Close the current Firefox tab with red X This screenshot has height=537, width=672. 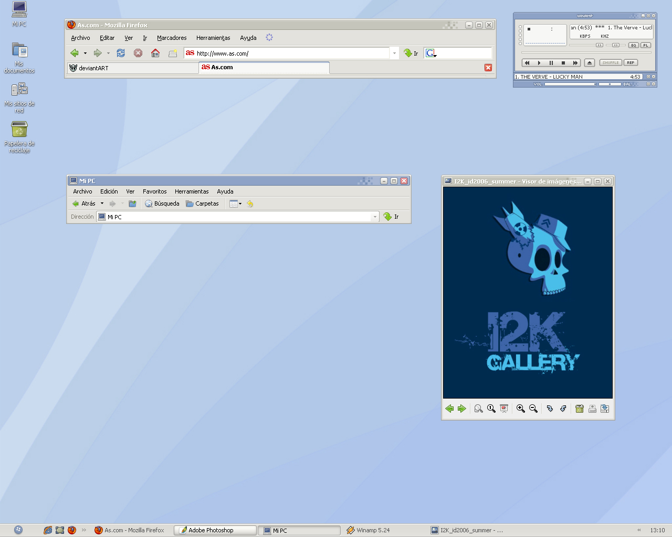(x=488, y=68)
